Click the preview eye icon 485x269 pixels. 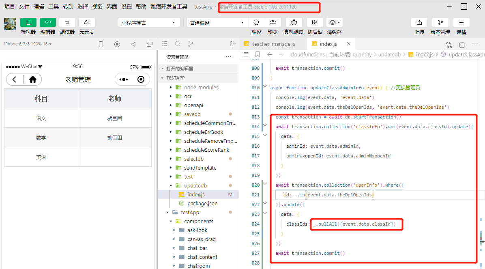(x=273, y=22)
